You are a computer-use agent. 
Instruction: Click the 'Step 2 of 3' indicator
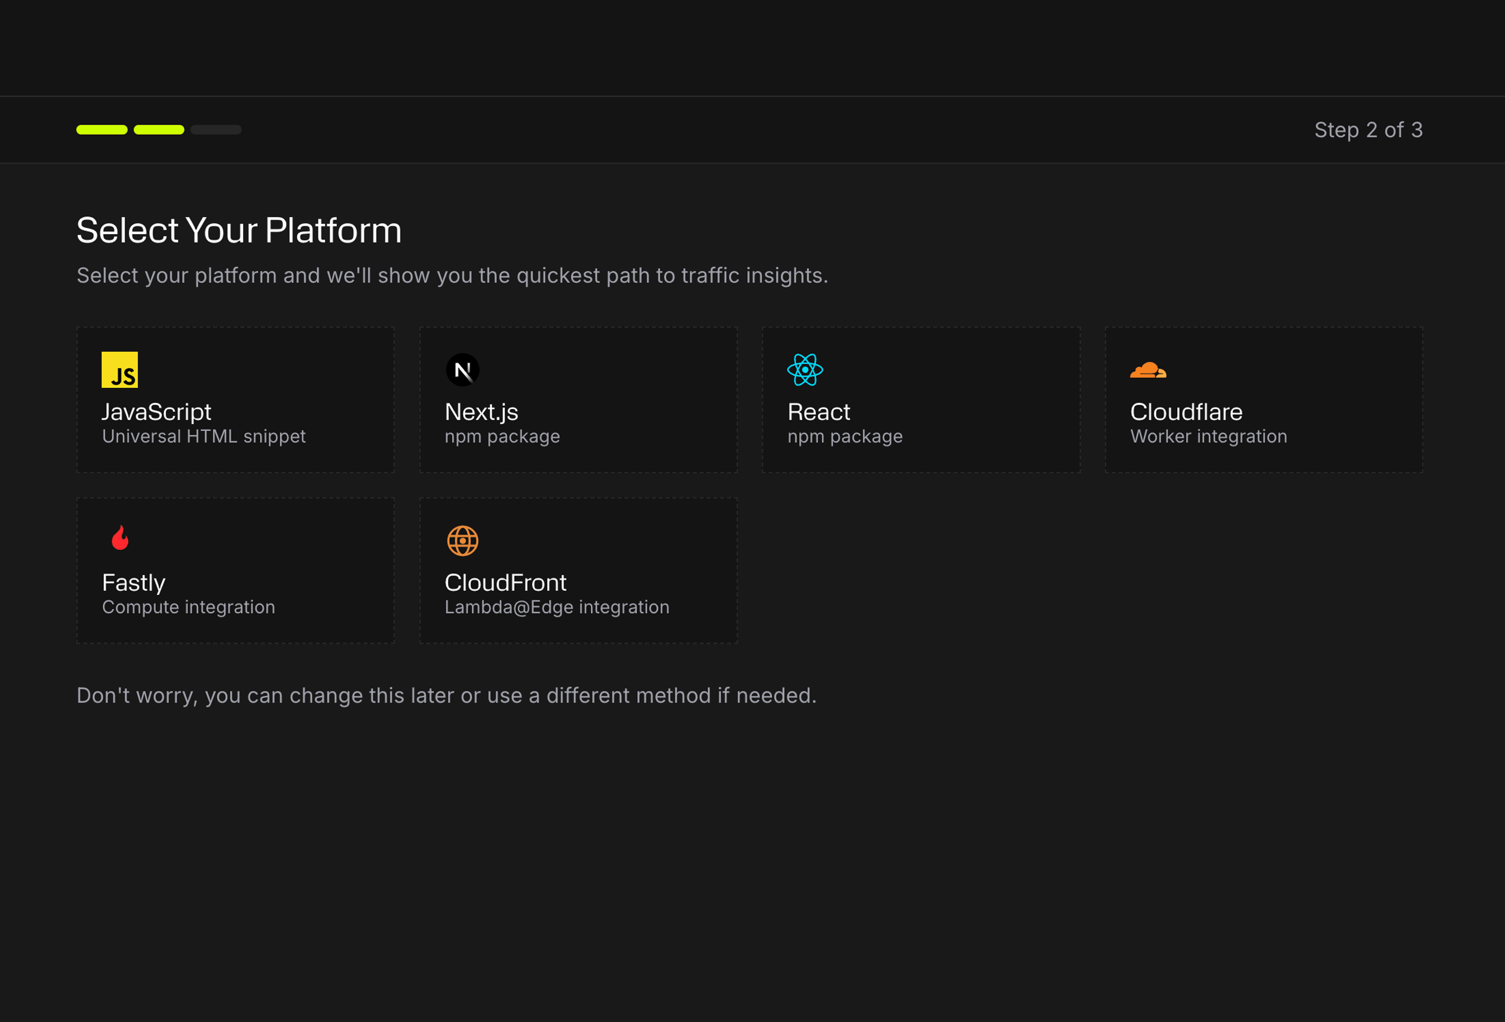(1368, 130)
